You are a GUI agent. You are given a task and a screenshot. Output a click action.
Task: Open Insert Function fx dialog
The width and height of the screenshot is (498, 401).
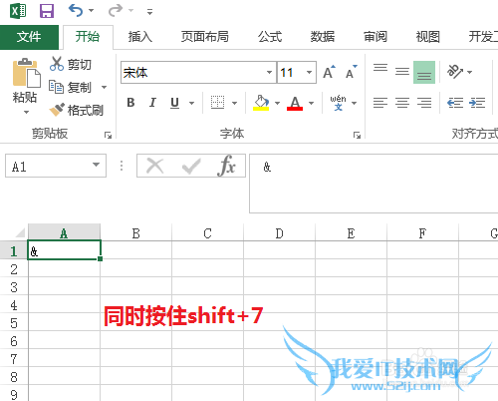point(227,166)
